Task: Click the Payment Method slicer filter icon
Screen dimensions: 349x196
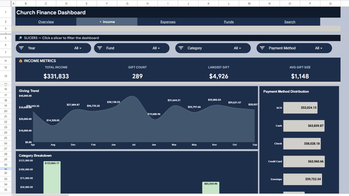Action: coord(262,48)
